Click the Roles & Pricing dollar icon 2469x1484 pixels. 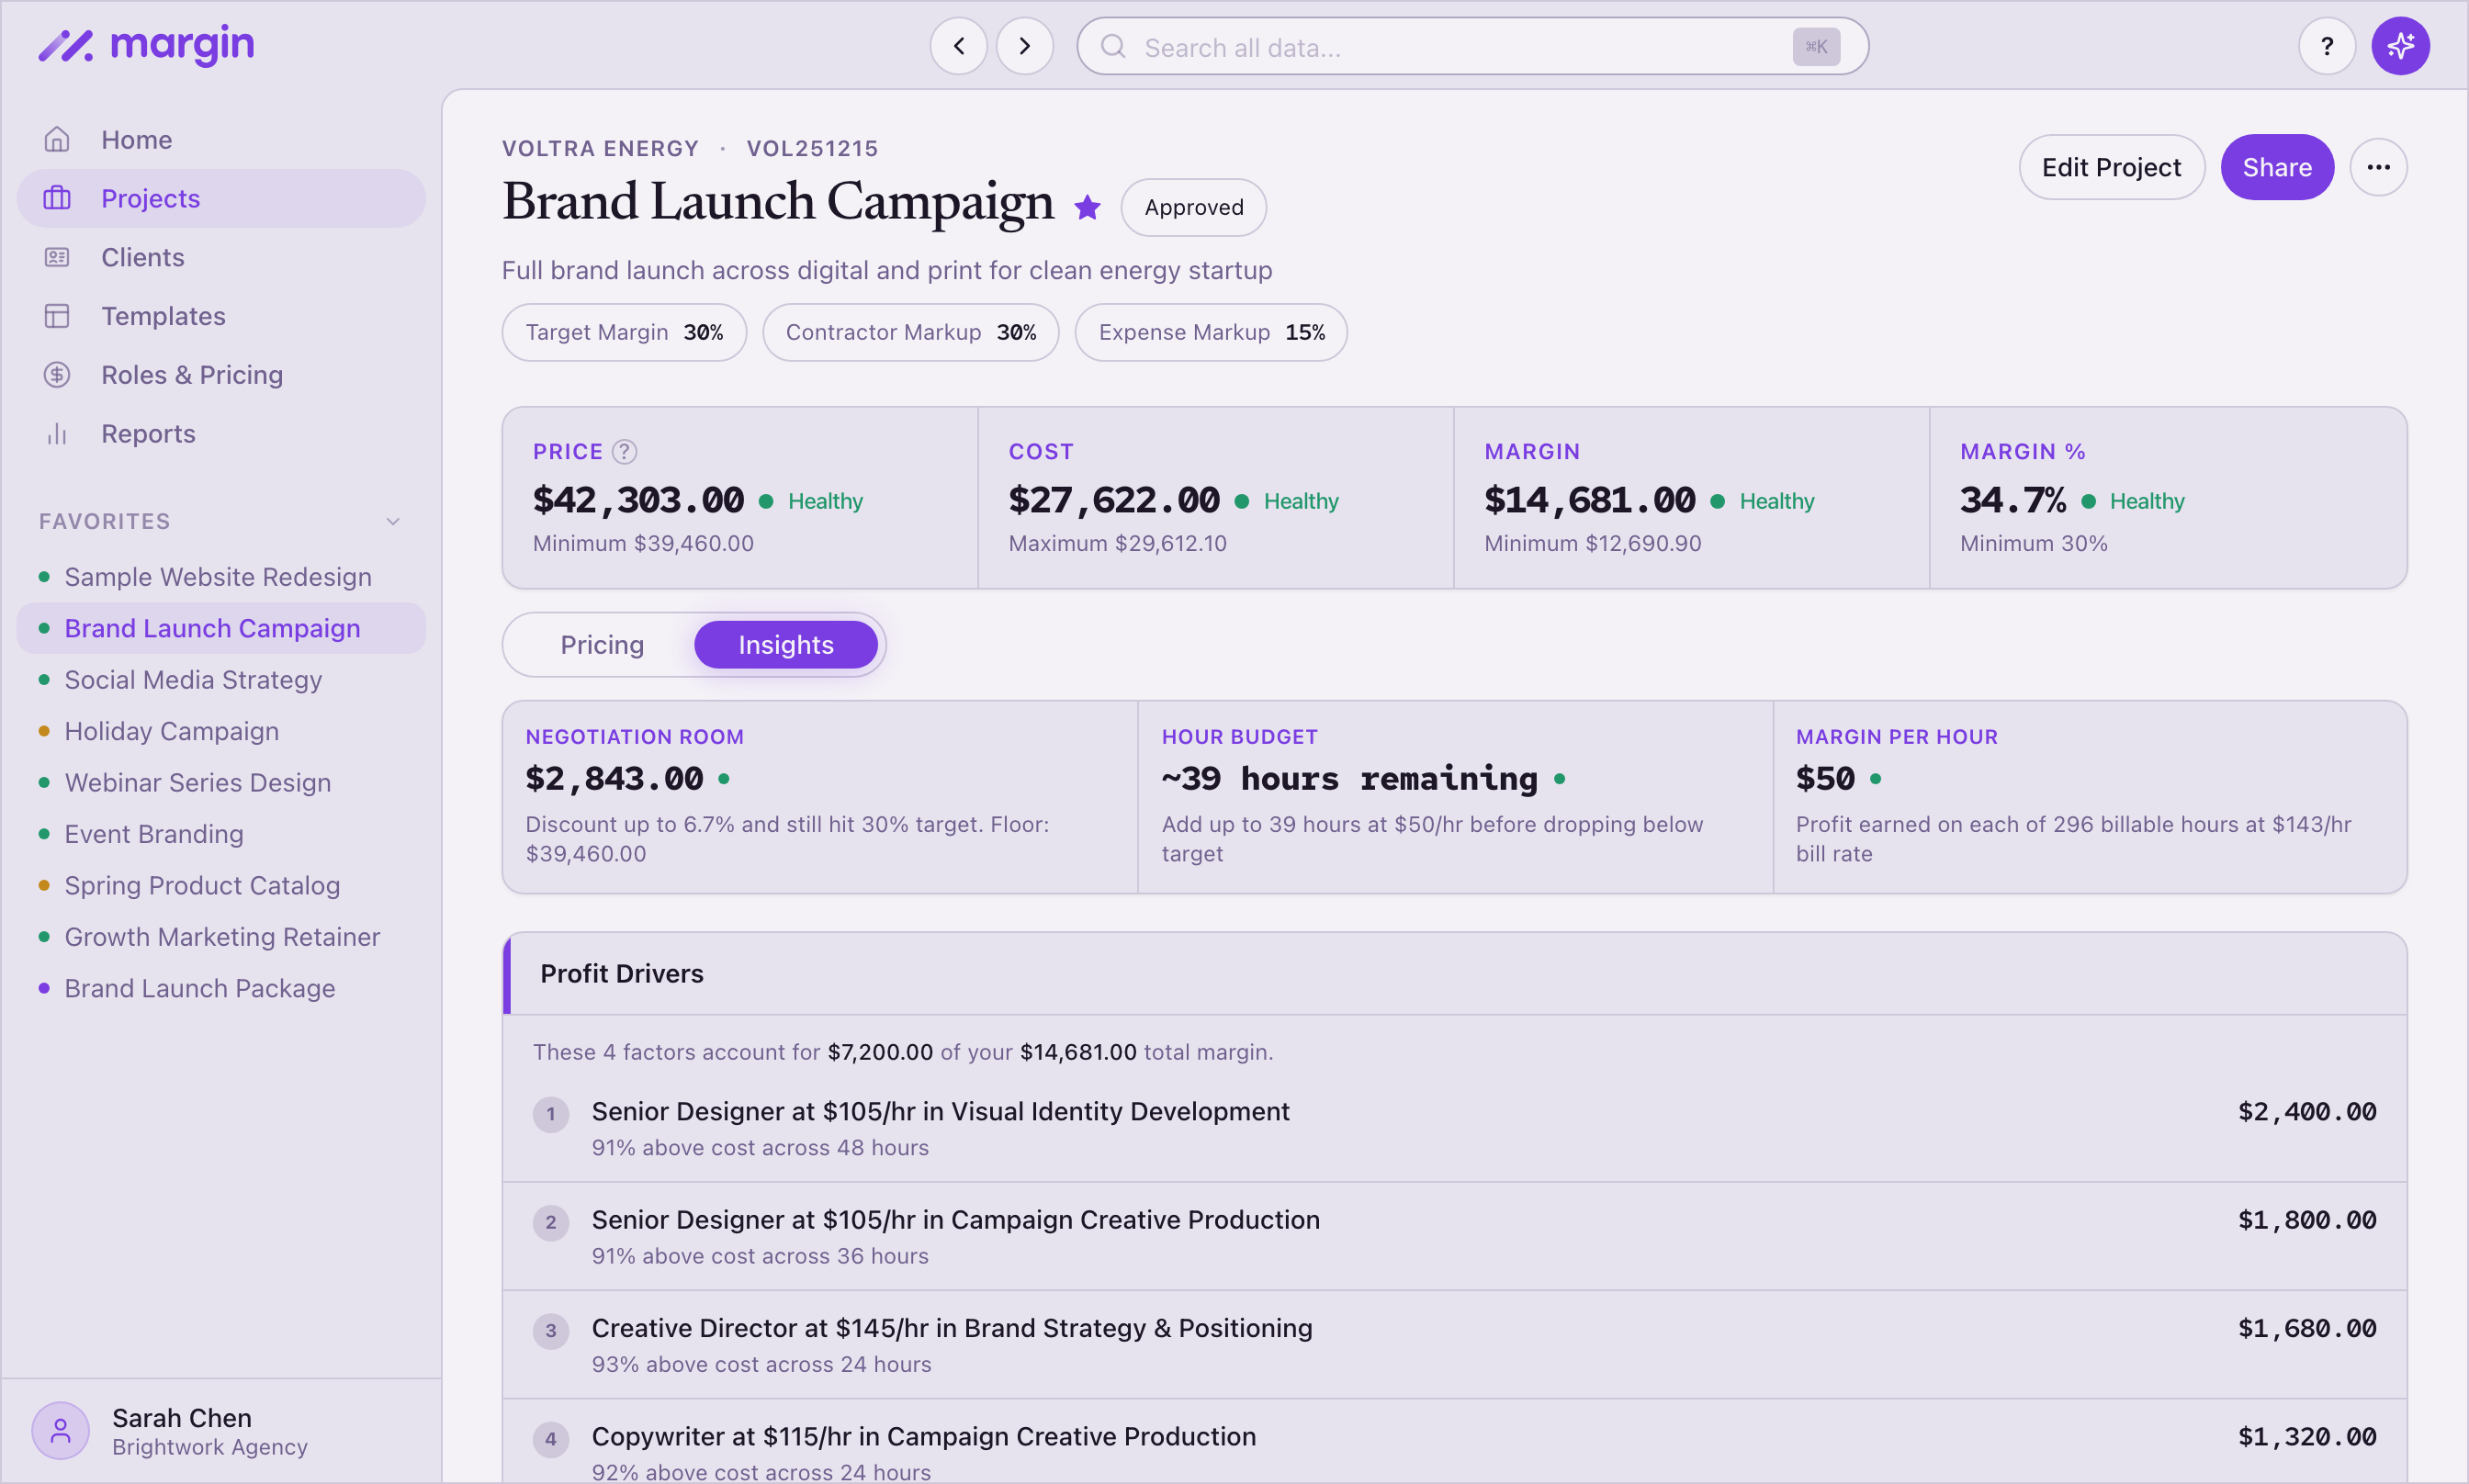tap(57, 375)
